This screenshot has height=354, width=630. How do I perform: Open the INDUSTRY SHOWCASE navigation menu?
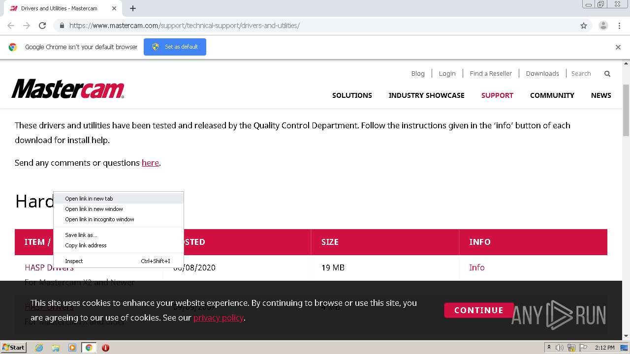pos(426,95)
